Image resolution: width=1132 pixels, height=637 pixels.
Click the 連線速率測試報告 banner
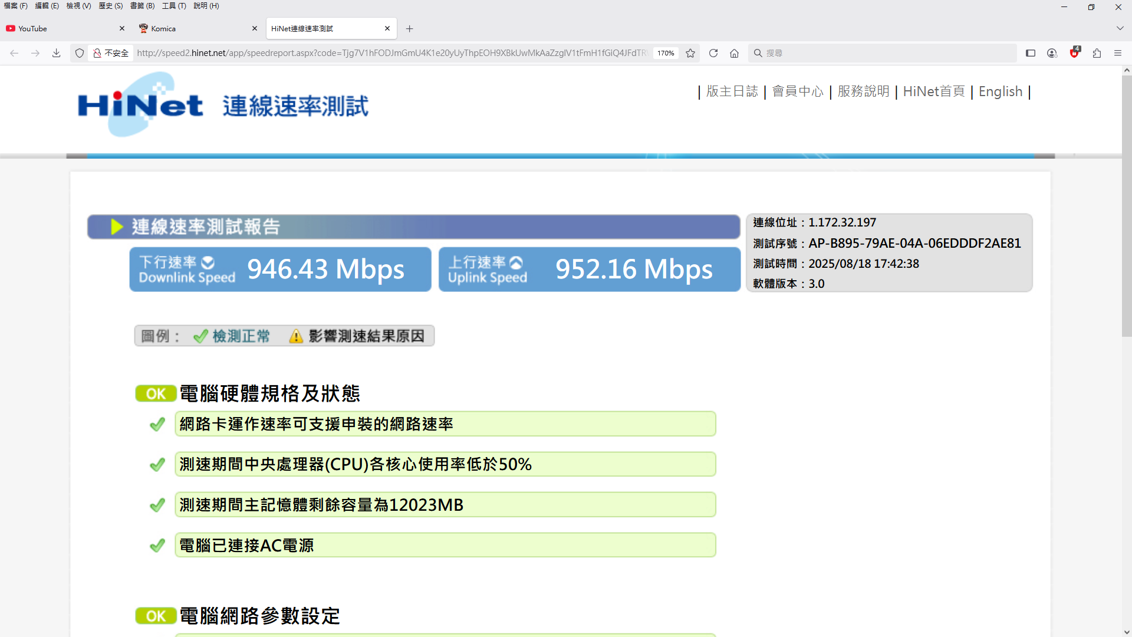coord(413,226)
